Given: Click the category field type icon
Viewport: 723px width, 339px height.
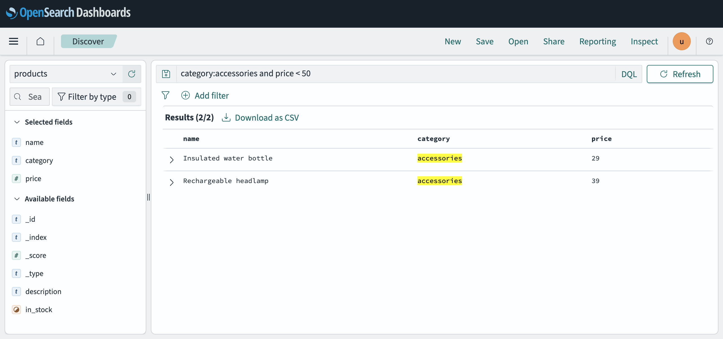Looking at the screenshot, I should click(16, 160).
